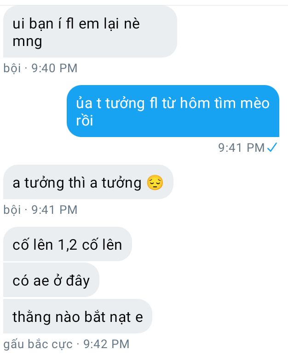288x355 pixels.
Task: Tap the blue sent-checkmark beside 9:41 PM
Action: 272,148
